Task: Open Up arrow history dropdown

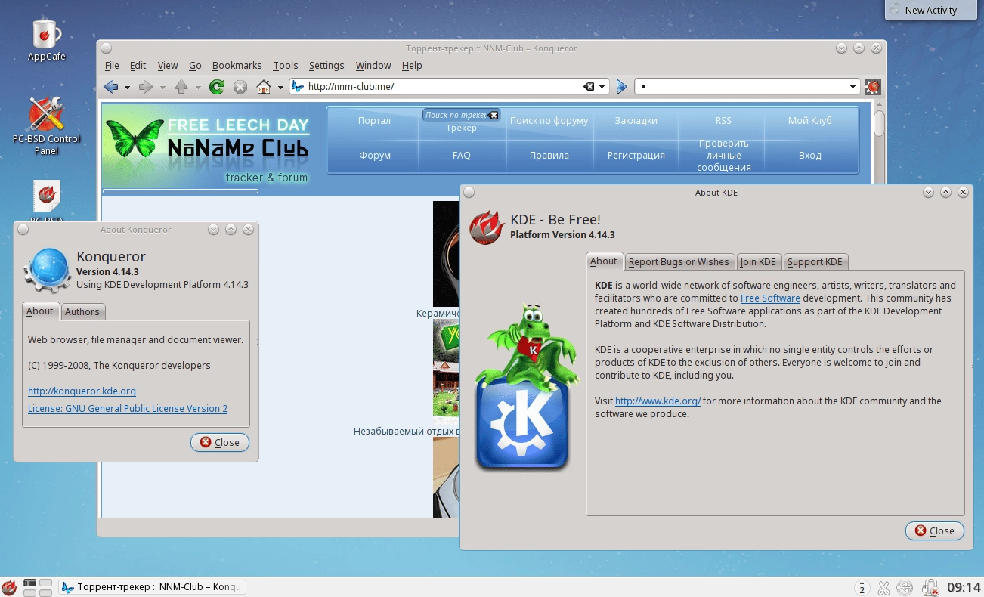Action: (198, 88)
